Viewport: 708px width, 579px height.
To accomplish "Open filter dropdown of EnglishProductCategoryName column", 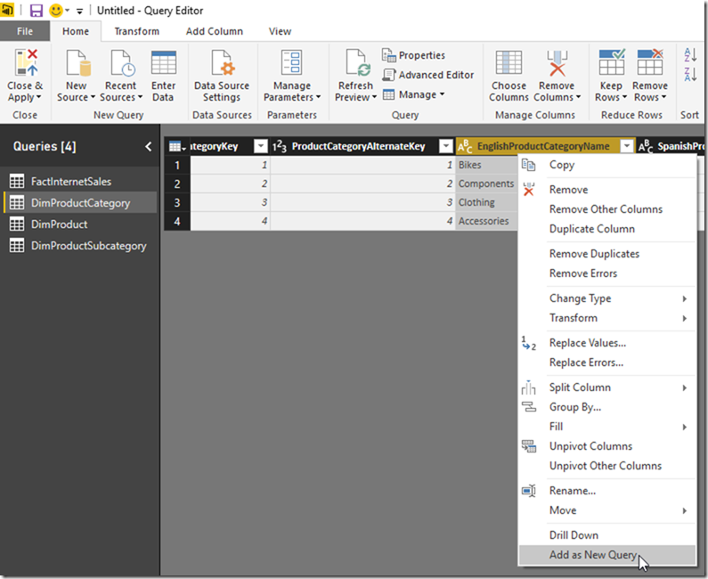I will point(627,146).
